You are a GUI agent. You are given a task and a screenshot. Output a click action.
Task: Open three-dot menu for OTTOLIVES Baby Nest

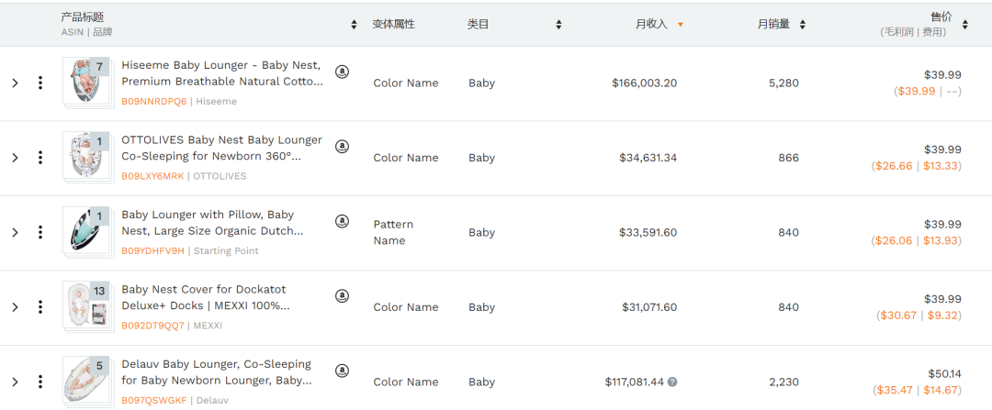tap(40, 157)
